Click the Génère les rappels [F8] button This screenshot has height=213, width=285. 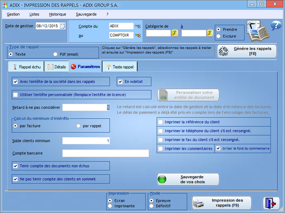pos(247,51)
